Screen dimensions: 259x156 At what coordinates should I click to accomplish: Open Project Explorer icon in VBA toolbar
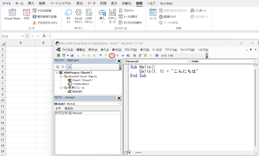coord(135,55)
